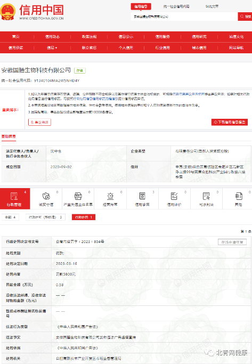The width and height of the screenshot is (252, 364).
Task: Open the 诚信文化 navigation item
Action: 236,37
